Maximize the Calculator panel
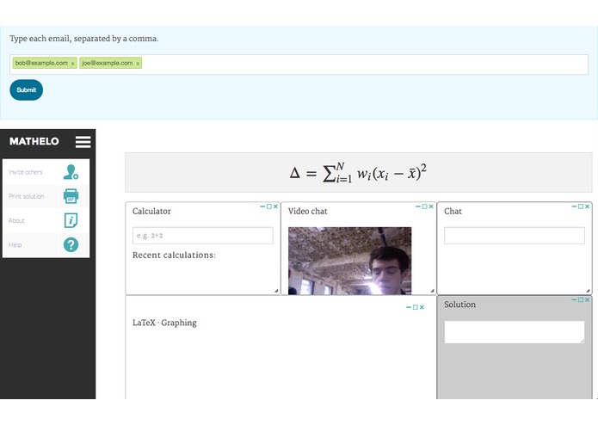 268,206
